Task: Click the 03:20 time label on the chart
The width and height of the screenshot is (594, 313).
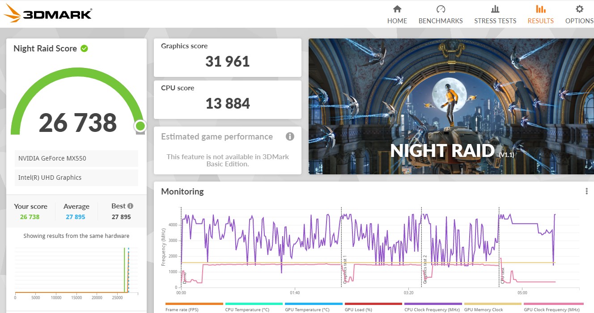Action: point(408,293)
